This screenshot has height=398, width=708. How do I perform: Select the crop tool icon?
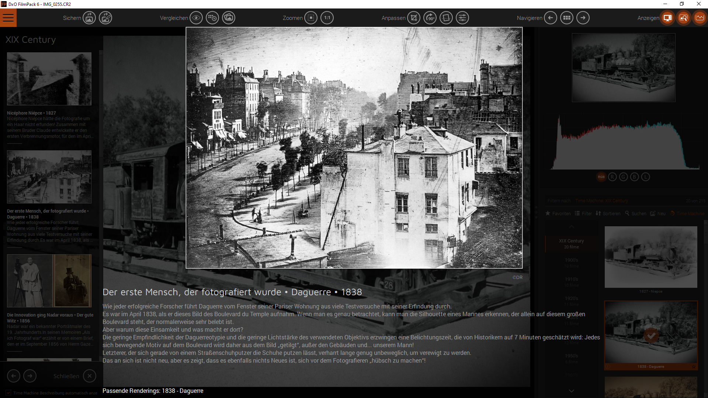[414, 18]
